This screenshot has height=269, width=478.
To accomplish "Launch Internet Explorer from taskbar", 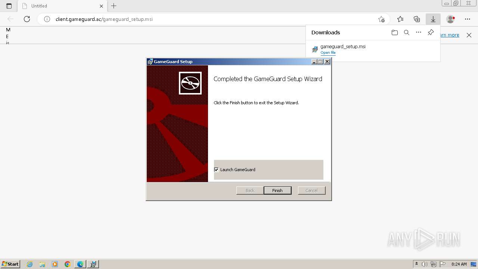I will point(30,264).
